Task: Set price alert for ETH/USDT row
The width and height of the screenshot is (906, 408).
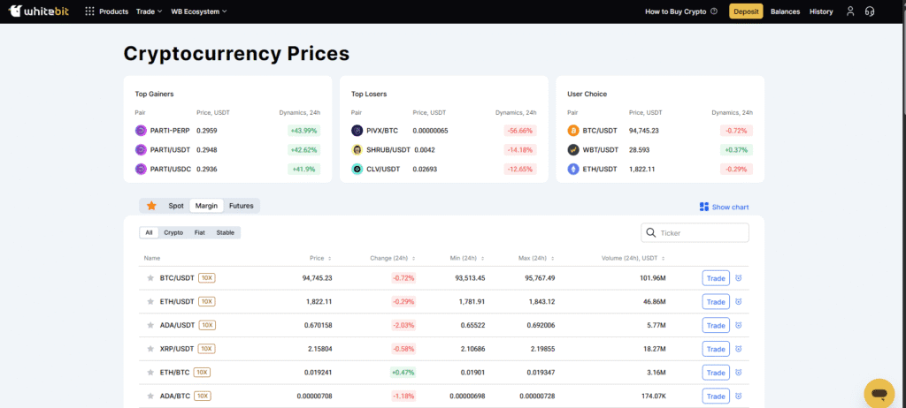Action: click(739, 301)
